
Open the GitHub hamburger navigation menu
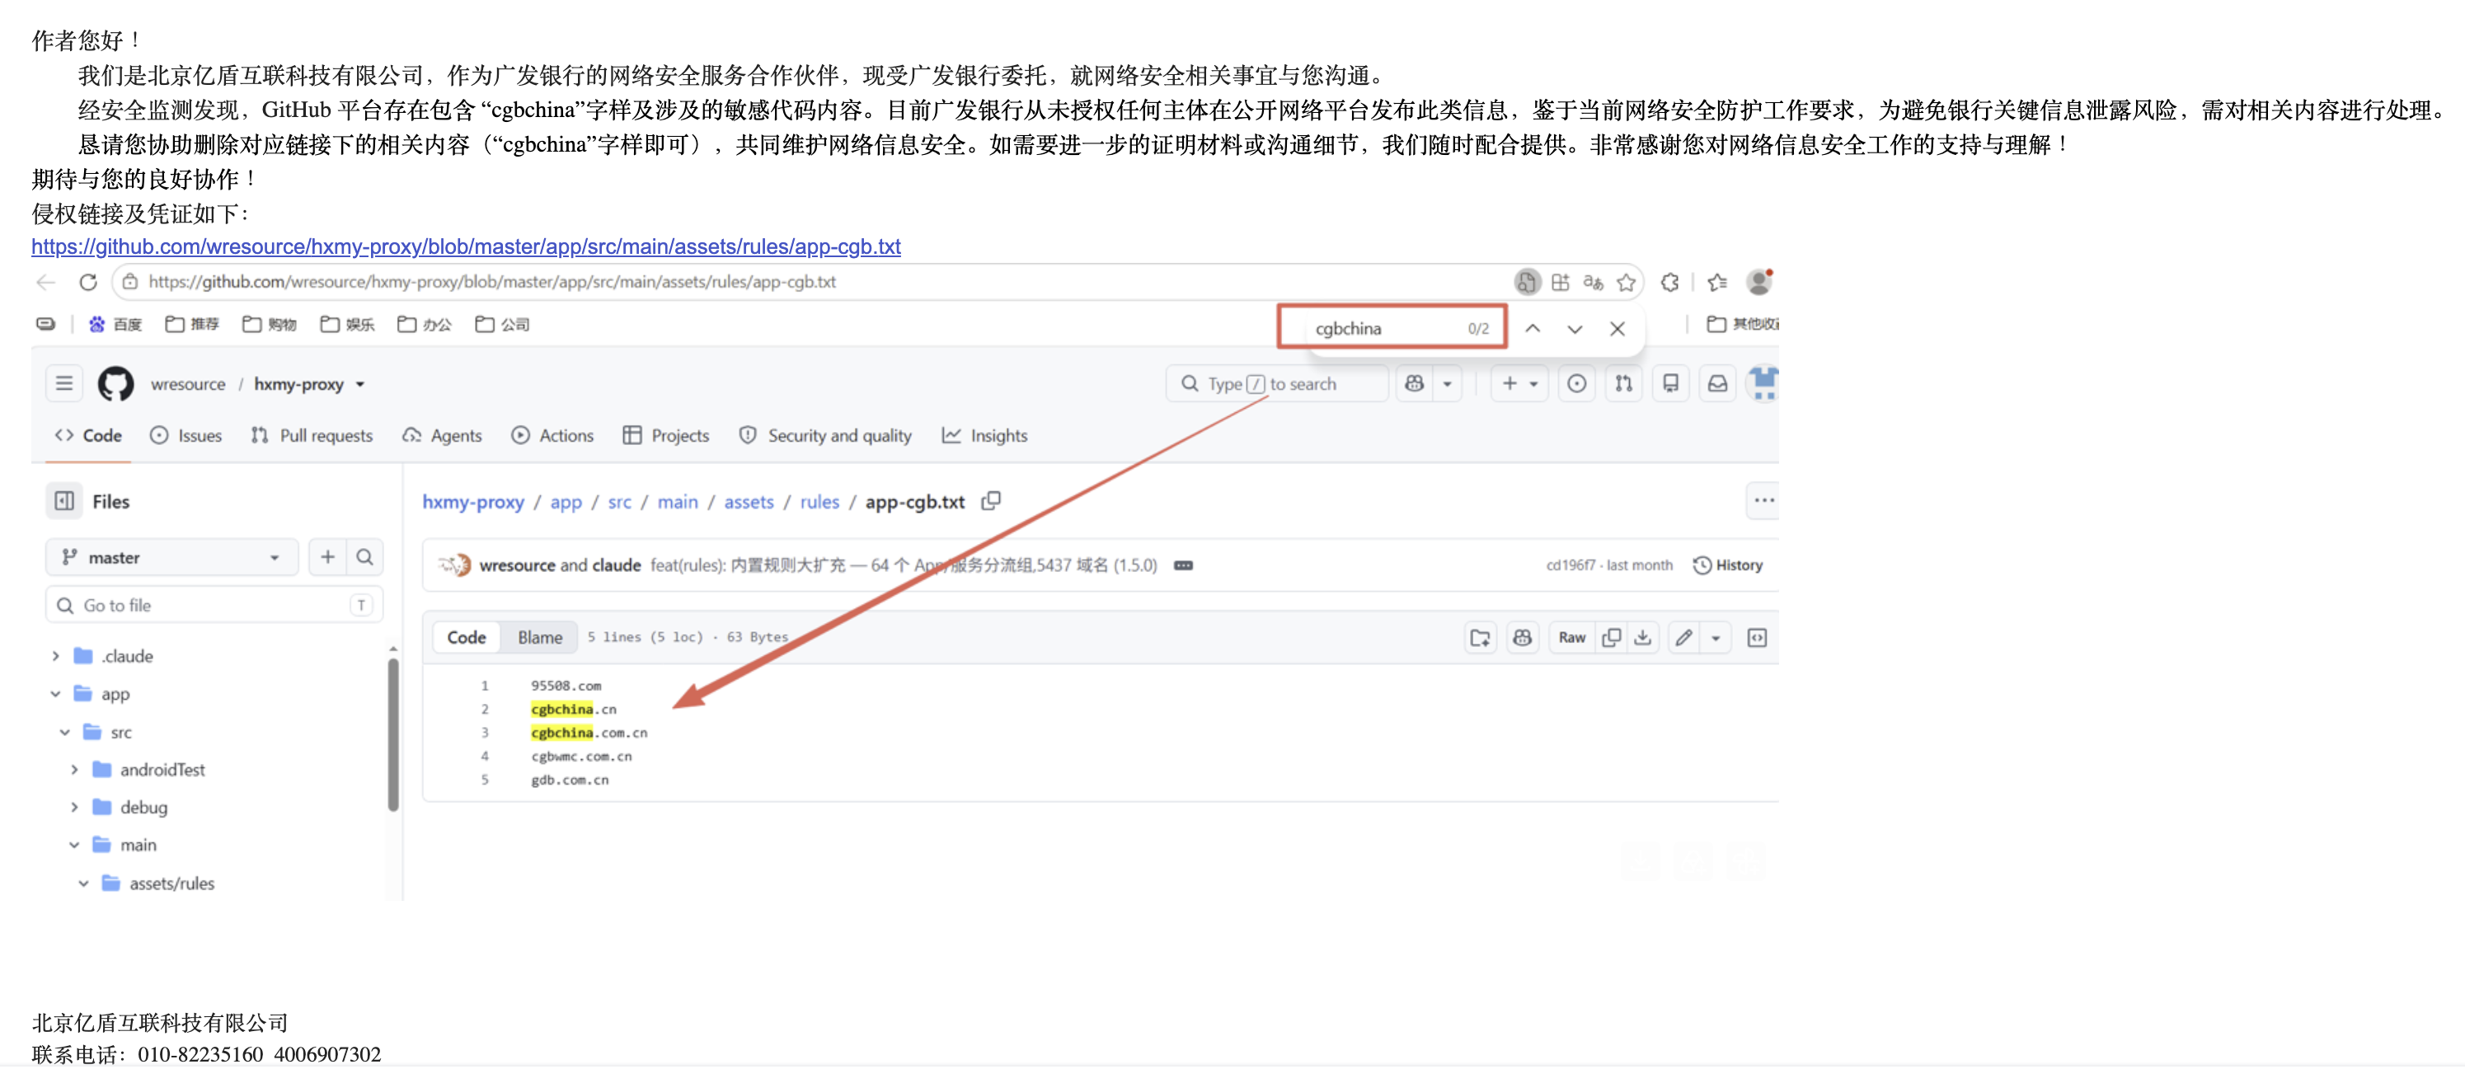coord(64,383)
